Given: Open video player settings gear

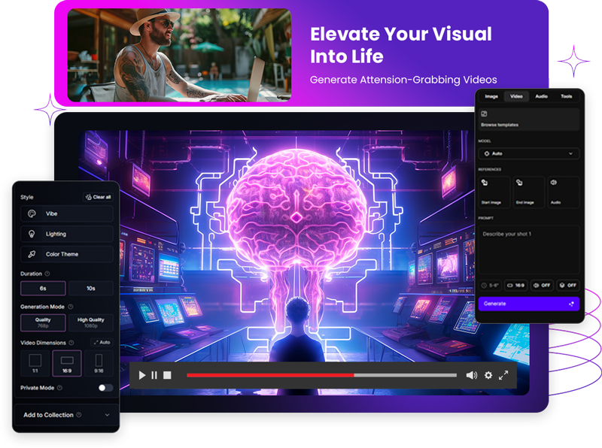Looking at the screenshot, I should pyautogui.click(x=488, y=375).
